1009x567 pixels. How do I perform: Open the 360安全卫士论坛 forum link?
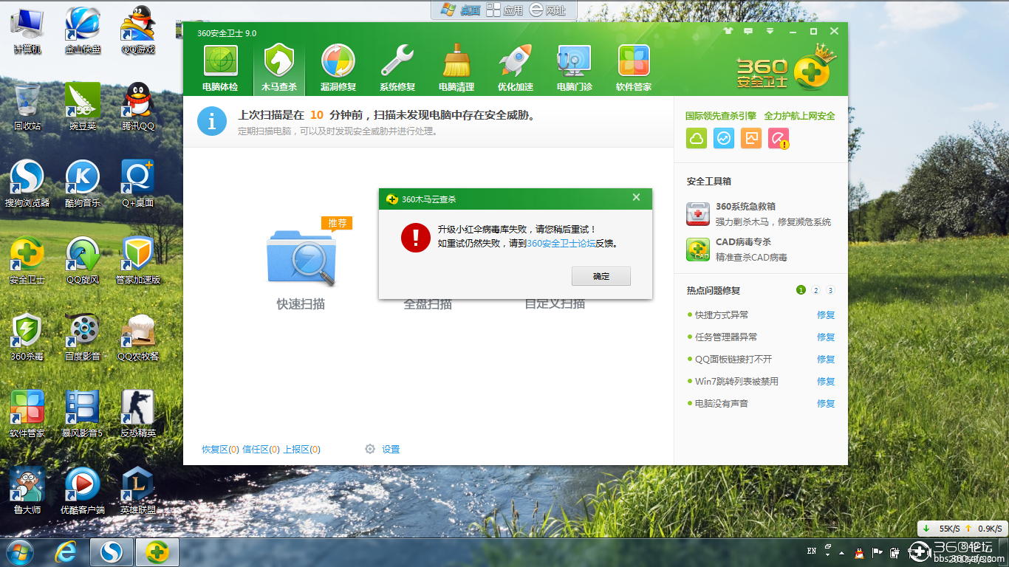pyautogui.click(x=561, y=243)
